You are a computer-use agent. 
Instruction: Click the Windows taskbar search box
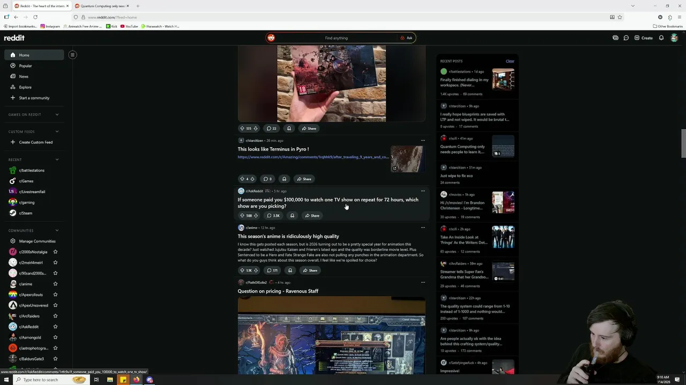click(x=50, y=380)
